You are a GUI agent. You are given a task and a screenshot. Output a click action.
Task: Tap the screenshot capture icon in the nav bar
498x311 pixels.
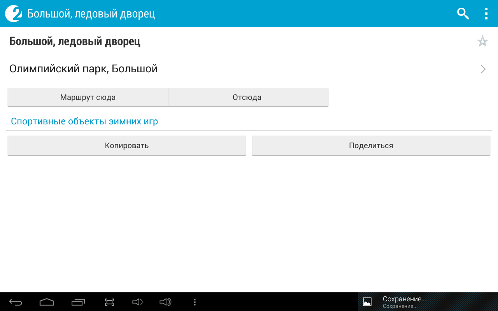pyautogui.click(x=109, y=302)
